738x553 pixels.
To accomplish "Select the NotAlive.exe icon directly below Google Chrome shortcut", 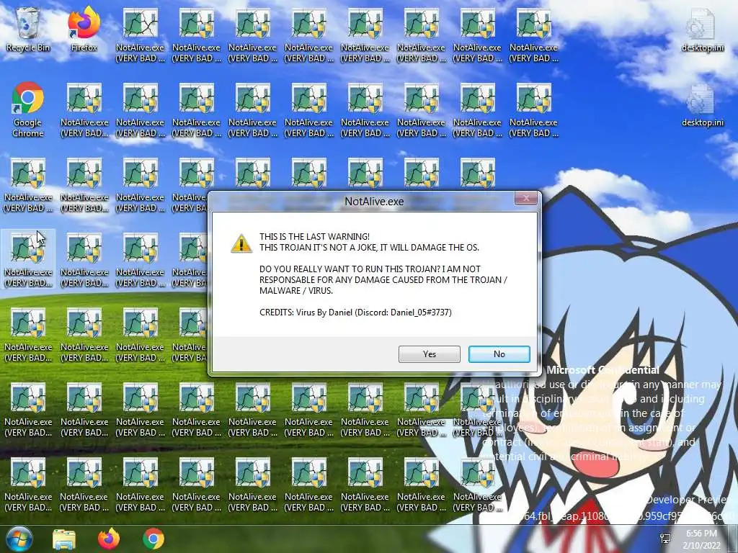I will 28,185.
